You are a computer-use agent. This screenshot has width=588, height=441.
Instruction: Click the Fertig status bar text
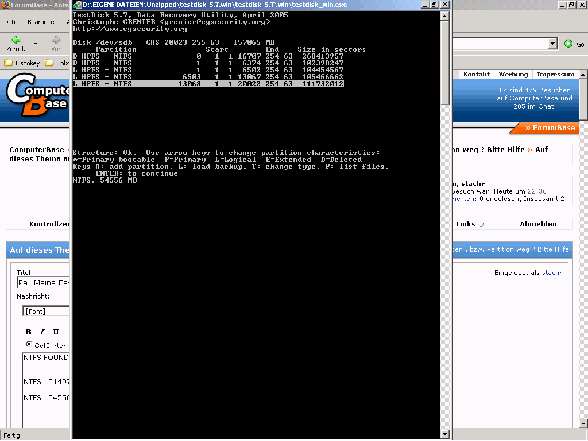click(11, 435)
